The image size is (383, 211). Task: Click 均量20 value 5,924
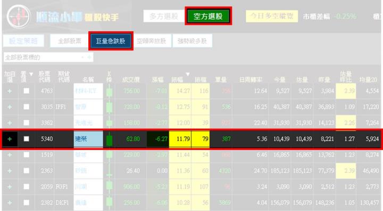[372, 139]
